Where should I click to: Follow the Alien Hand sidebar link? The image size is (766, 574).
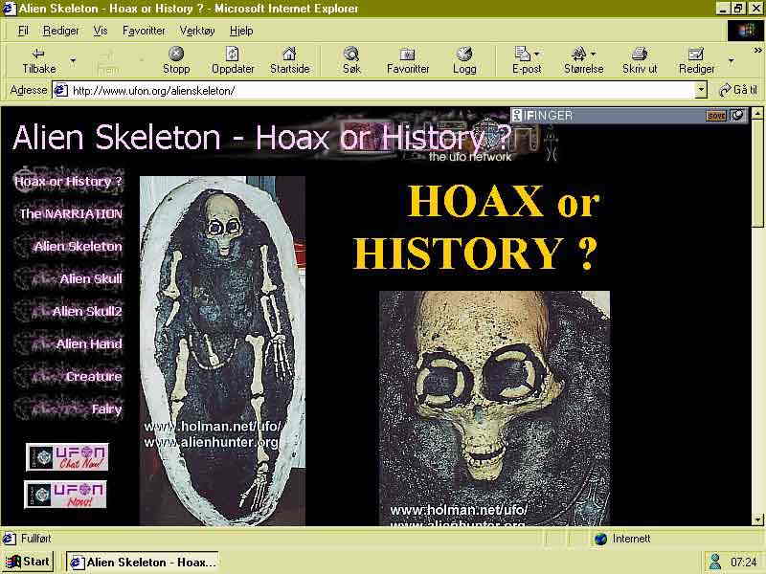88,344
